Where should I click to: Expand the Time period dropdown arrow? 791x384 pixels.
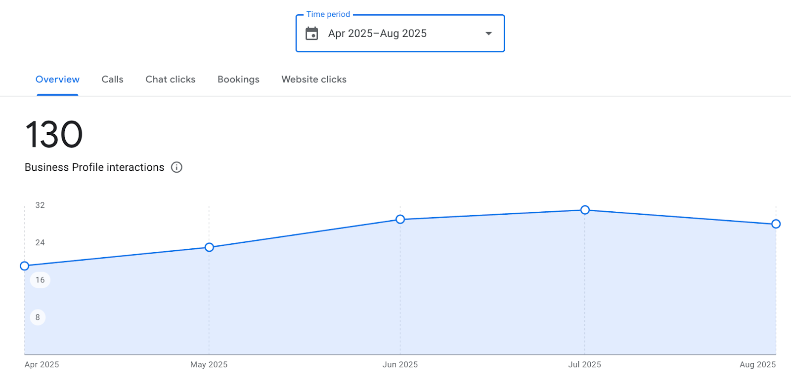tap(488, 34)
